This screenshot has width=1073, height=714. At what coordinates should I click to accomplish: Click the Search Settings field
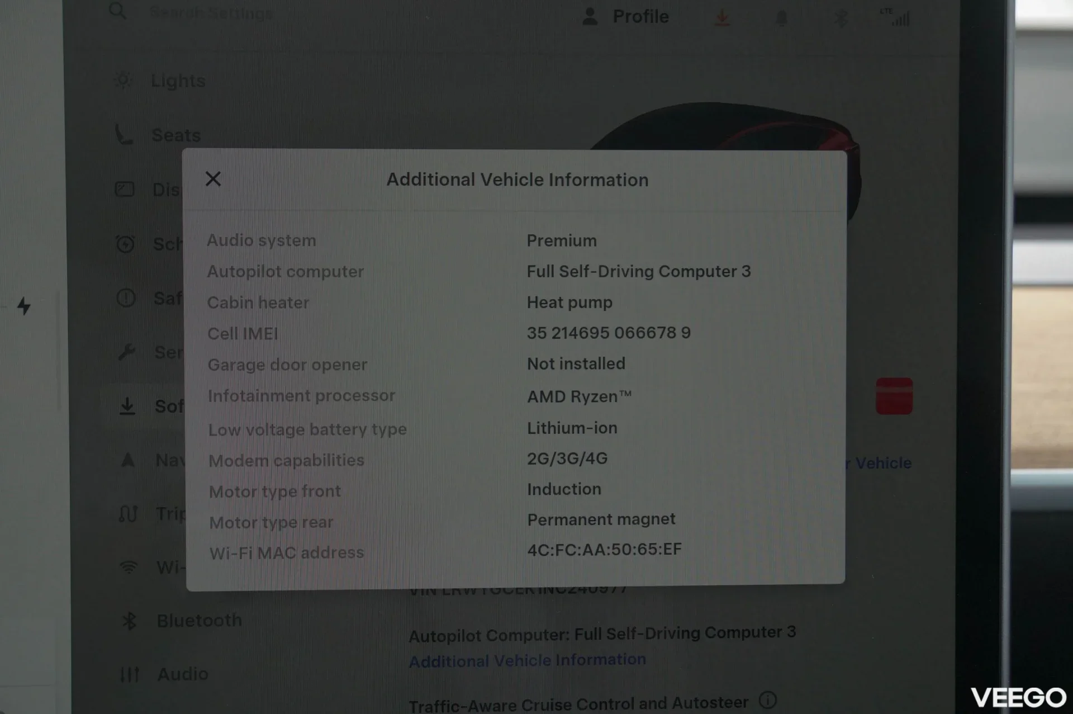click(x=211, y=12)
